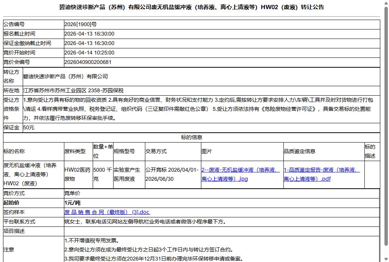Open the 品质鉴定报告 pdf link
Image resolution: width=389 pixels, height=262 pixels.
322,174
